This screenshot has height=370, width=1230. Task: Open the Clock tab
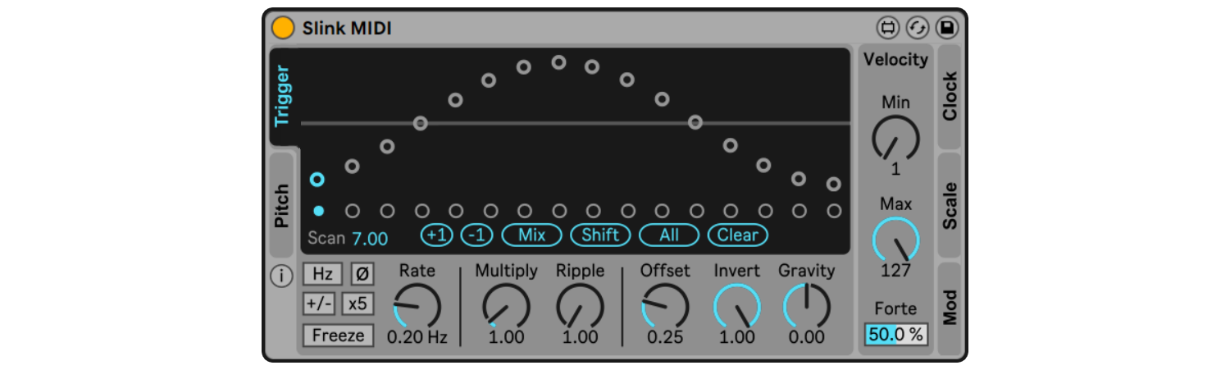[x=949, y=96]
